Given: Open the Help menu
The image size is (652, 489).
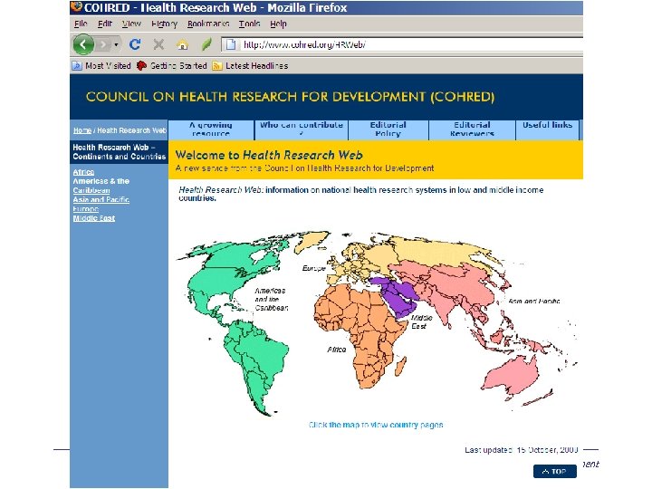Looking at the screenshot, I should coord(278,24).
